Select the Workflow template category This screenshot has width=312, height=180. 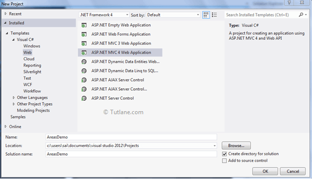pos(32,91)
